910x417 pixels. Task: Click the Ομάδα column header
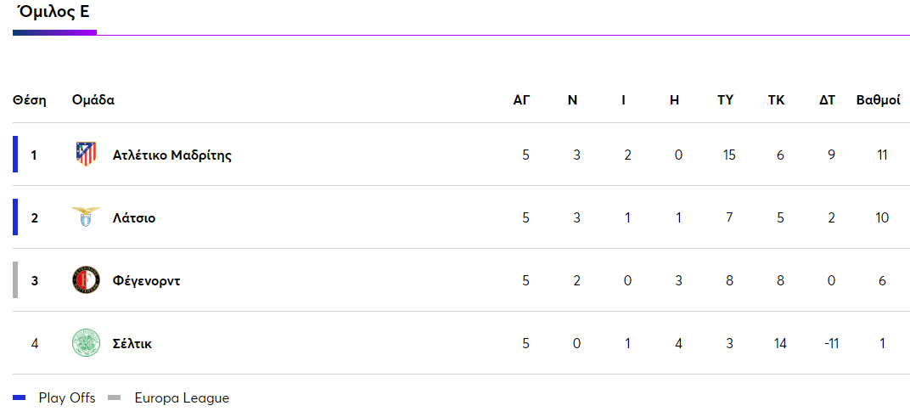coord(93,99)
